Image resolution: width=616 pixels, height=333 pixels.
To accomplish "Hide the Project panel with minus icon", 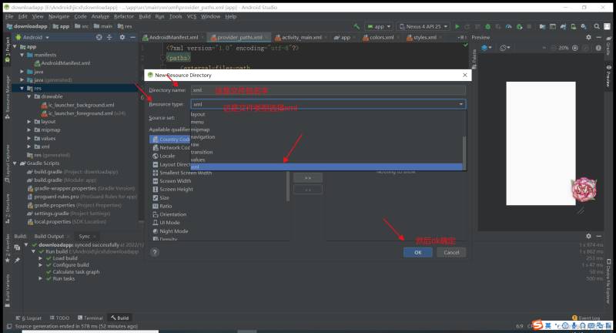I will pos(132,37).
